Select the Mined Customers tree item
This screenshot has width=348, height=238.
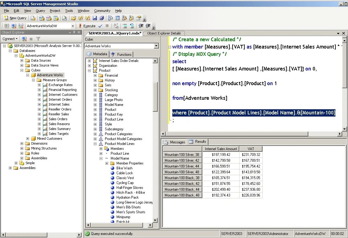tap(49, 139)
